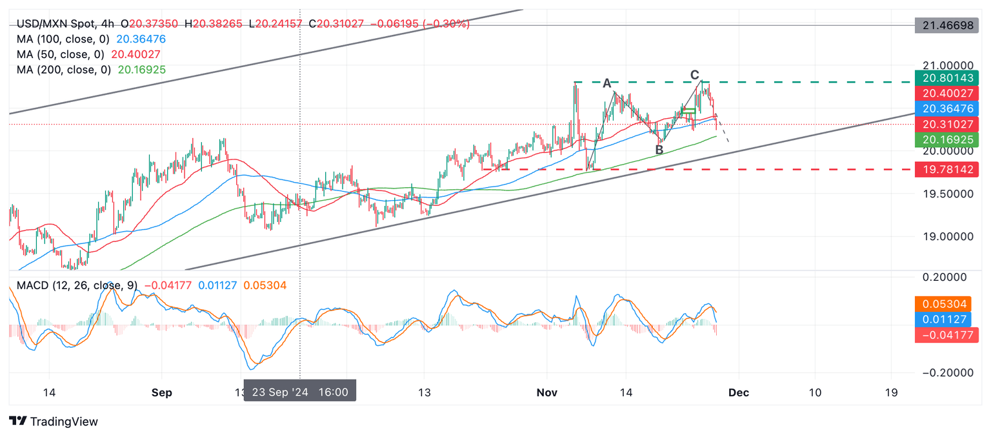The image size is (991, 437).
Task: Click the Nov label on time axis
Action: 547,392
